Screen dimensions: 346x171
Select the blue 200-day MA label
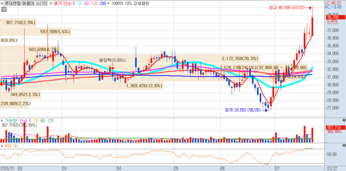(x=102, y=4)
